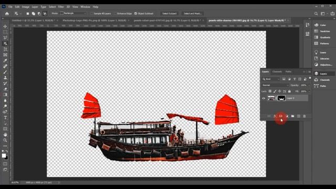Open the Filter menu
The width and height of the screenshot is (336, 189).
click(61, 7)
